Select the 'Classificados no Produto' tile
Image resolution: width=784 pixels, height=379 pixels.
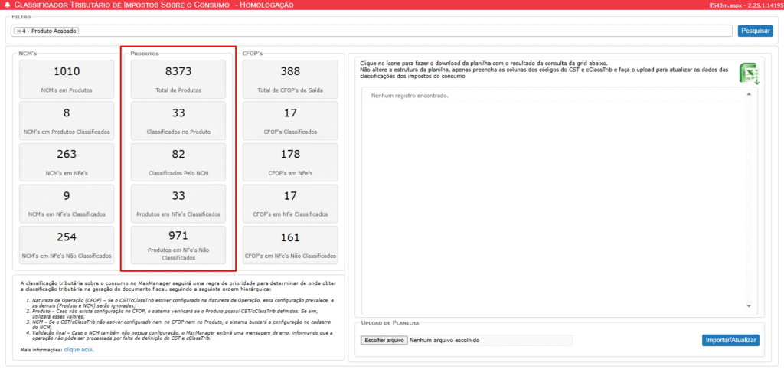coord(178,120)
